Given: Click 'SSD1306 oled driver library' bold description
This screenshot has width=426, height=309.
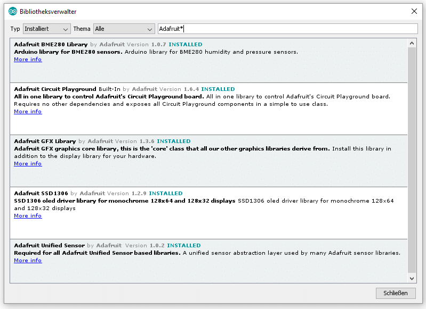Looking at the screenshot, I should click(x=125, y=201).
